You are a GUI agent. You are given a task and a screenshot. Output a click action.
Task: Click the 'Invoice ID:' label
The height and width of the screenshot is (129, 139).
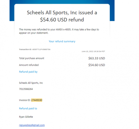click(25, 100)
